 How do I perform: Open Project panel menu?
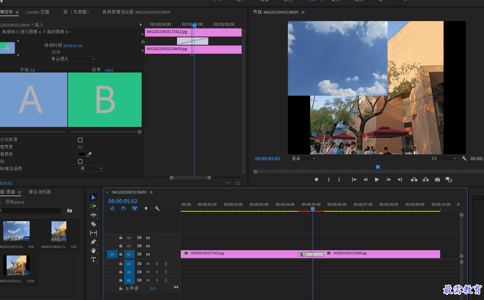(x=19, y=192)
